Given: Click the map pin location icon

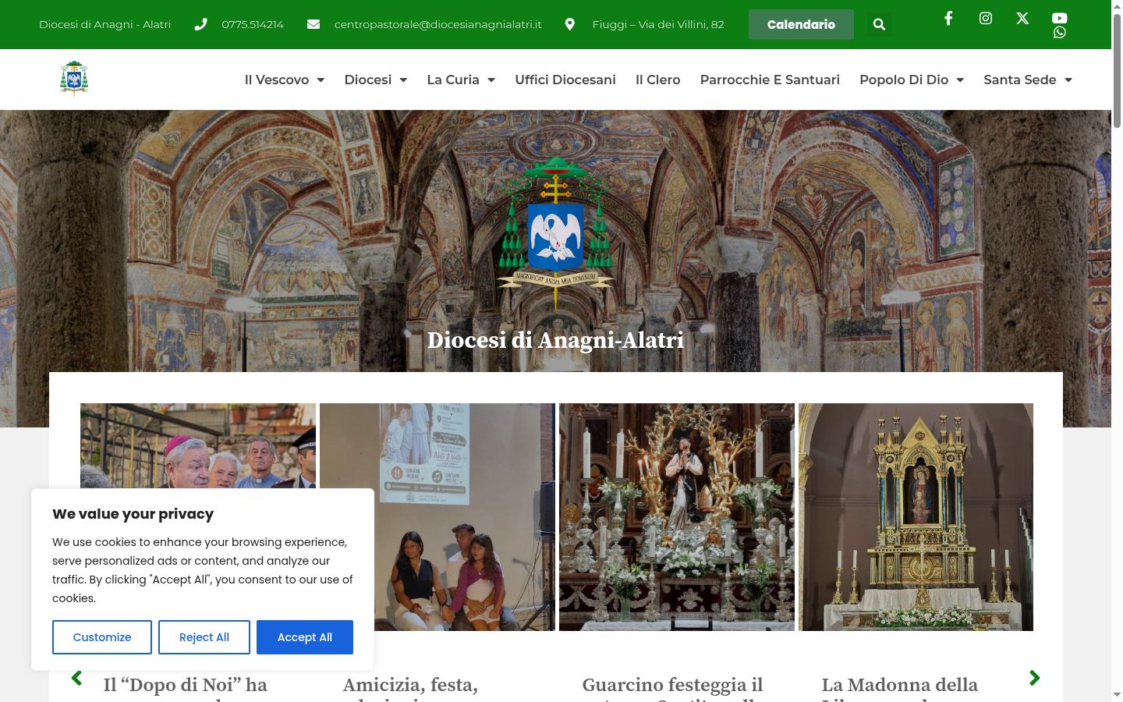Looking at the screenshot, I should (x=570, y=24).
